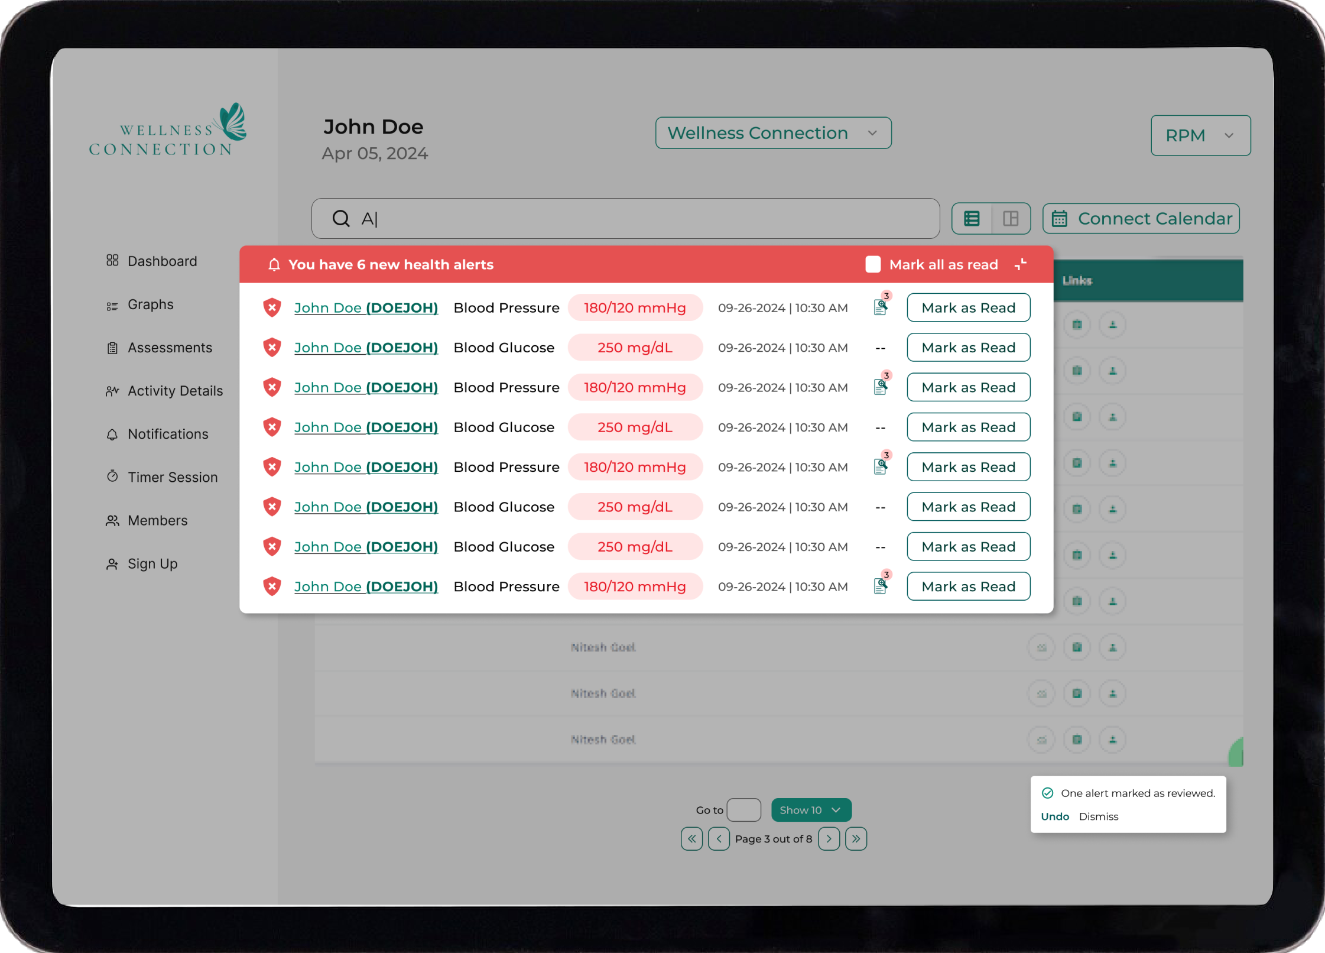This screenshot has width=1325, height=953.
Task: Expand the RPM dropdown
Action: click(x=1200, y=135)
